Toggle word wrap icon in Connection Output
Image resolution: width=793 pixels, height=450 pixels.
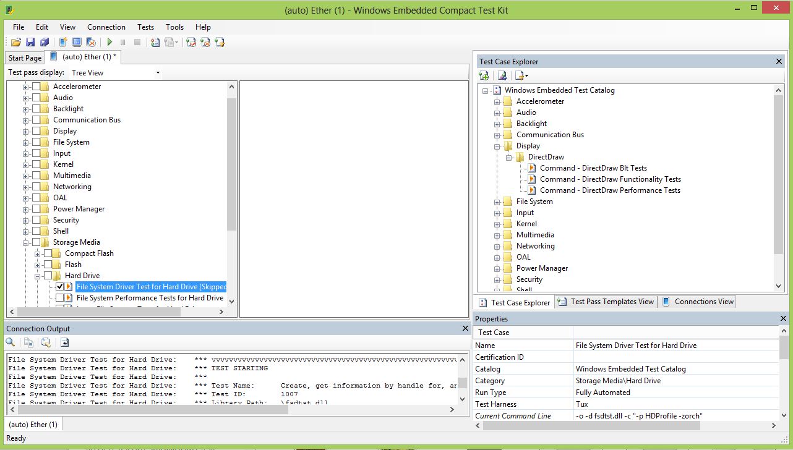pyautogui.click(x=64, y=342)
